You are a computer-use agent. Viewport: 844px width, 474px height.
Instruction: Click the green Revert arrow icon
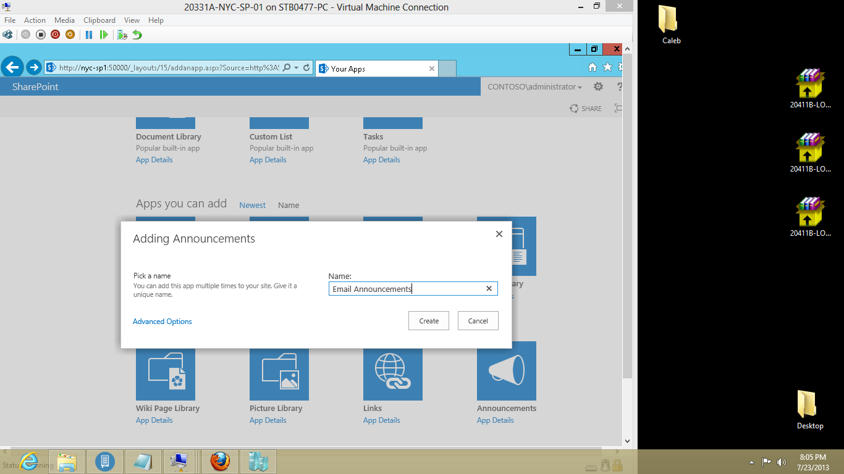137,35
